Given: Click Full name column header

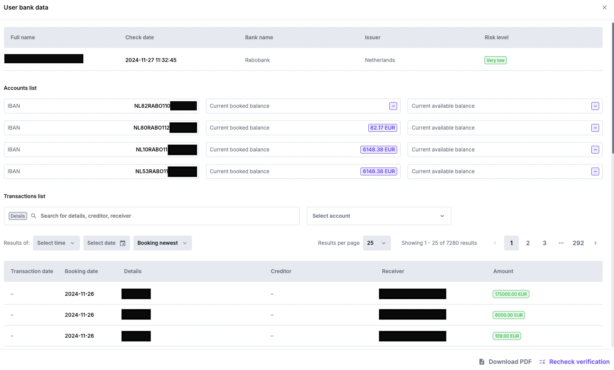Looking at the screenshot, I should [x=23, y=38].
